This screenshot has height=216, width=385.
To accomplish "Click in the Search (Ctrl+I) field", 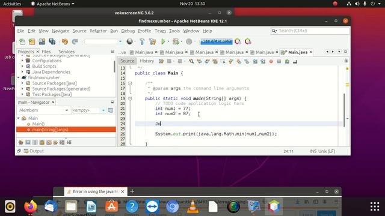I will click(310, 31).
